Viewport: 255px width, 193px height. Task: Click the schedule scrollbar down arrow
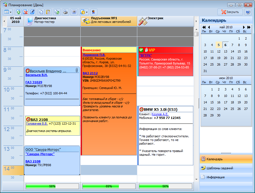196,179
